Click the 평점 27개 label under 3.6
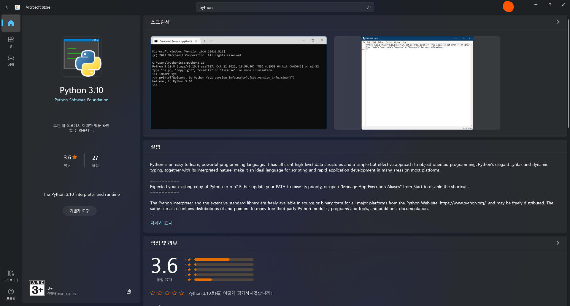Screen dimensions: 570x306 coord(164,280)
